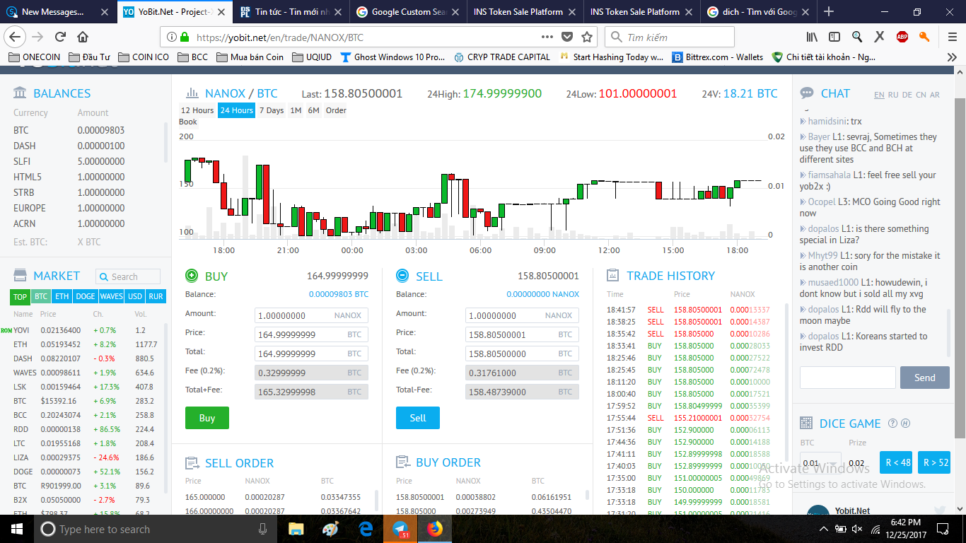Click the Adblock Plus ABP icon
This screenshot has height=543, width=966.
coord(902,37)
